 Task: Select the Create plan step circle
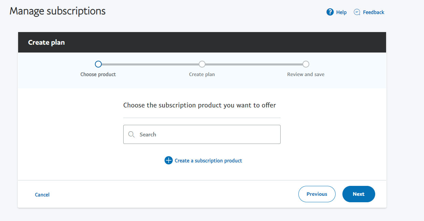pos(202,64)
